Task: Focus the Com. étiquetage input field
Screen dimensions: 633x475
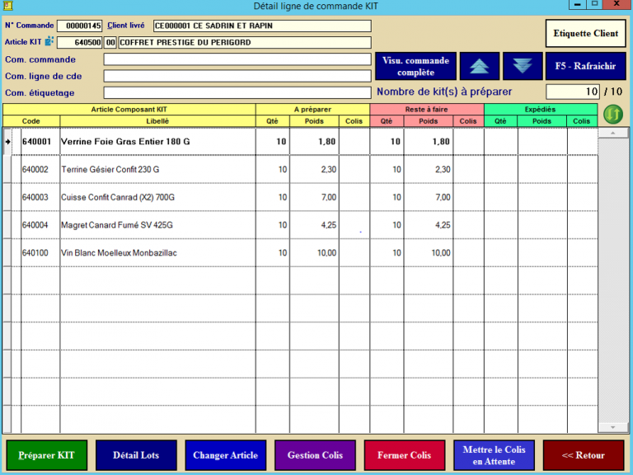Action: 237,92
